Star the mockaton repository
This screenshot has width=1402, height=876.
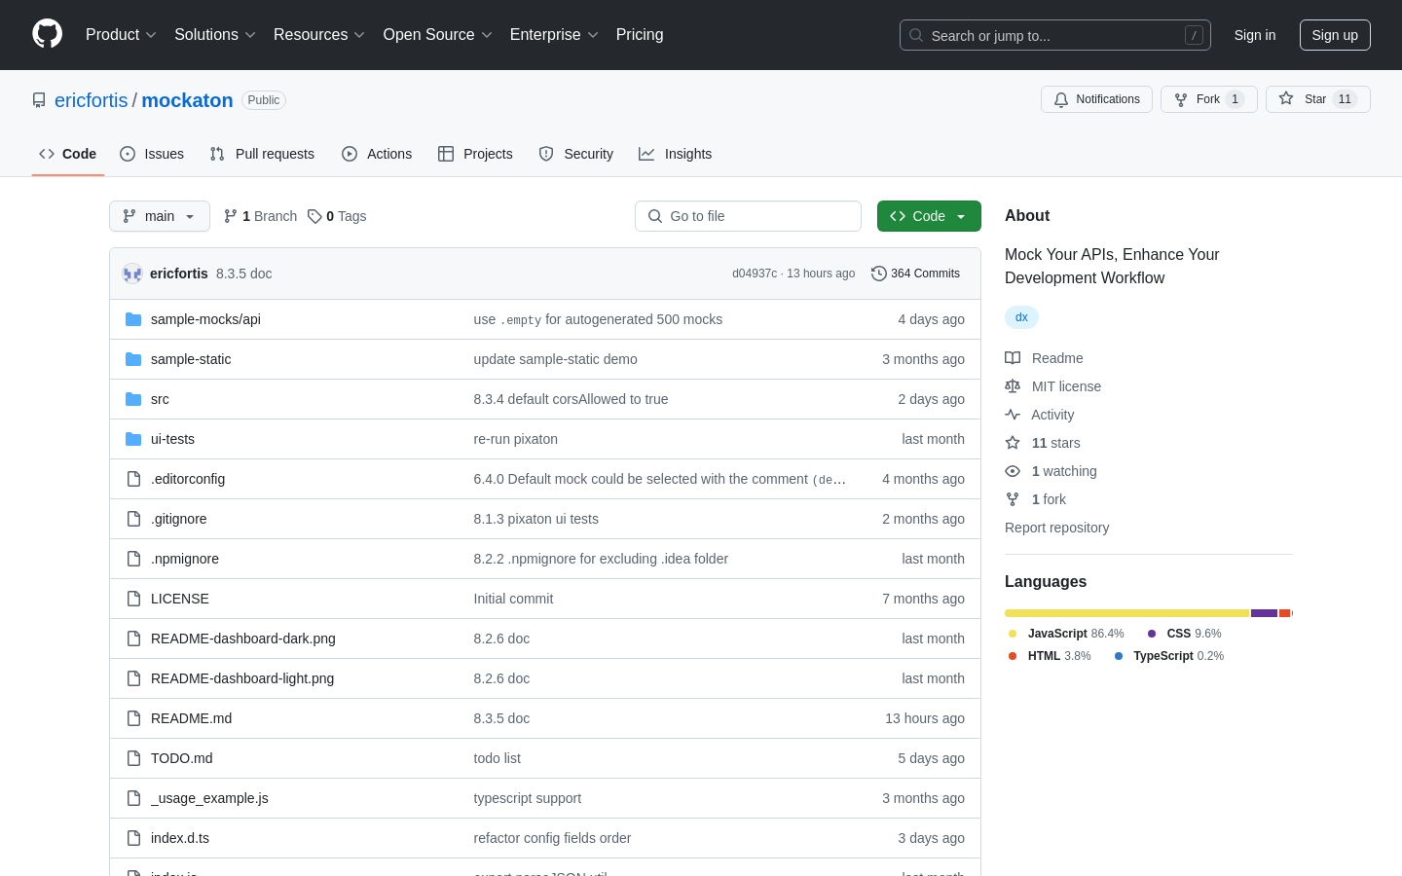point(1317,99)
